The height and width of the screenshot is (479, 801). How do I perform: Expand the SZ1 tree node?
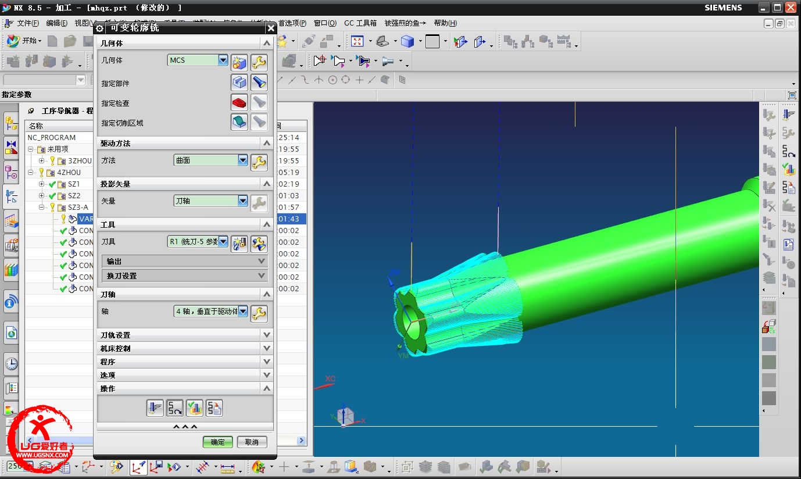(42, 184)
